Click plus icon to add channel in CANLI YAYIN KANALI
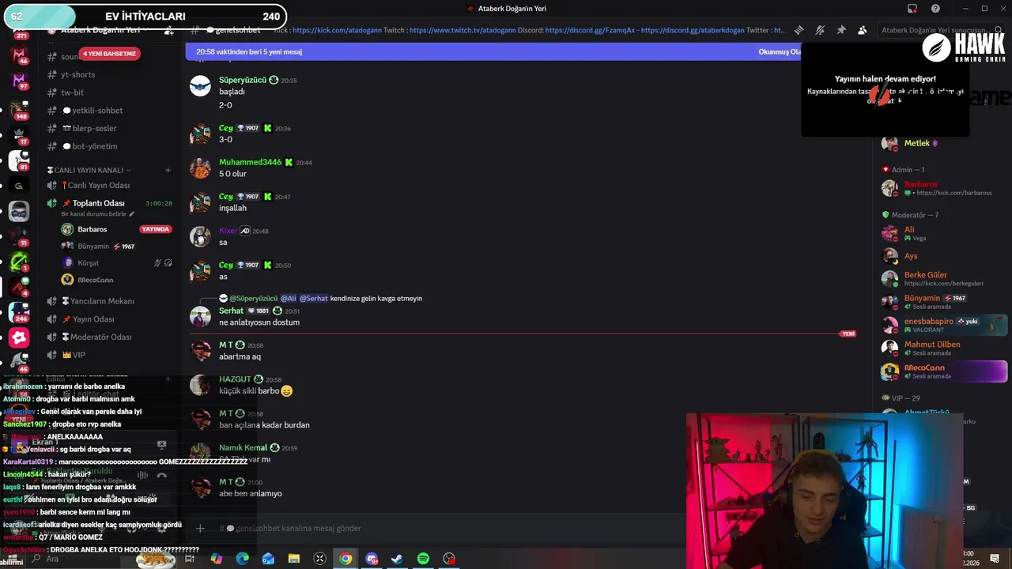 pyautogui.click(x=168, y=170)
